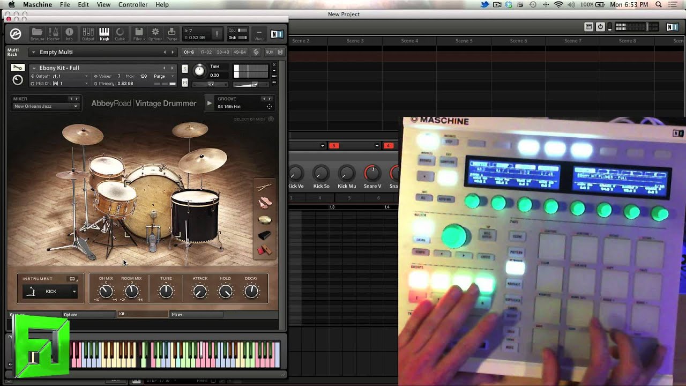This screenshot has height=386, width=686.
Task: Play the 04 16th Hat groove
Action: (x=210, y=103)
